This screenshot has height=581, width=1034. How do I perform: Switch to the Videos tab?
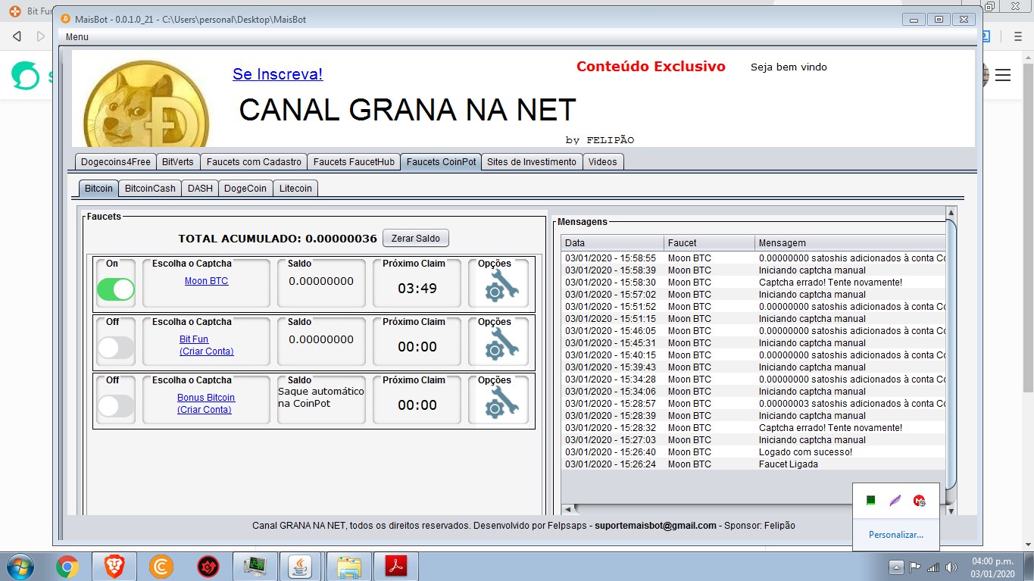(x=603, y=161)
